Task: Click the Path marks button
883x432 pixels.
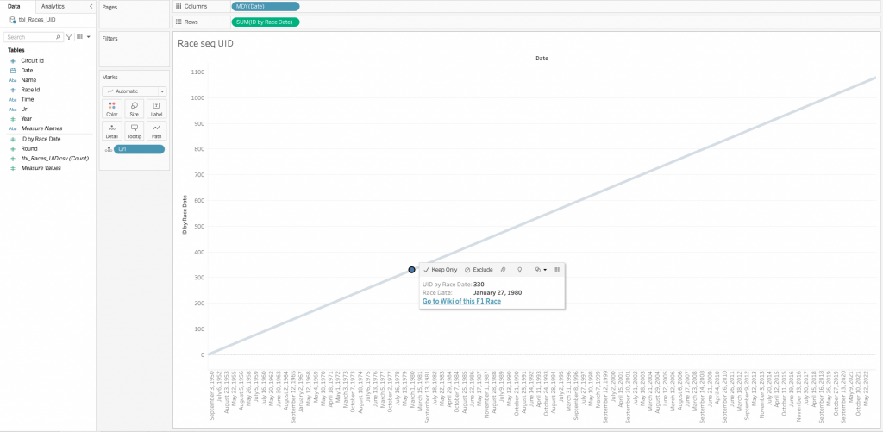Action: (x=156, y=130)
